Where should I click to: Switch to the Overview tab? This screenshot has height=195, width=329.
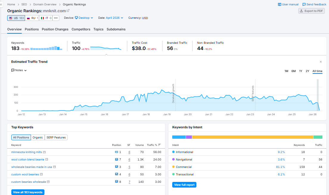(15, 29)
